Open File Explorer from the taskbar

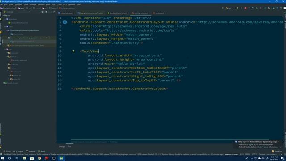pos(24,158)
